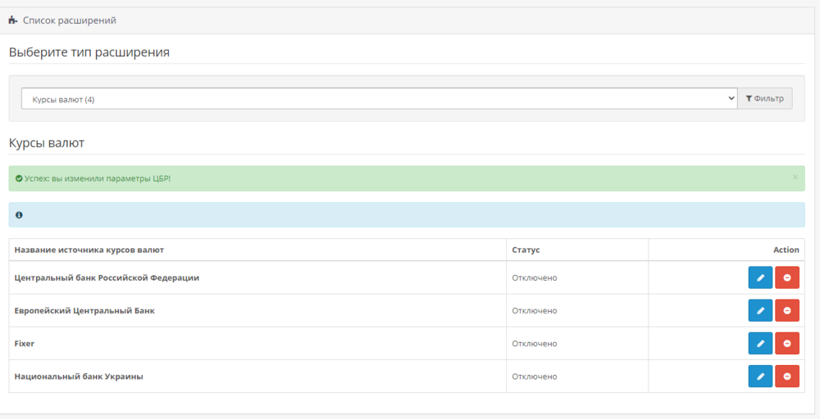Open Fixer edit pencil button
The width and height of the screenshot is (820, 419).
tap(760, 344)
